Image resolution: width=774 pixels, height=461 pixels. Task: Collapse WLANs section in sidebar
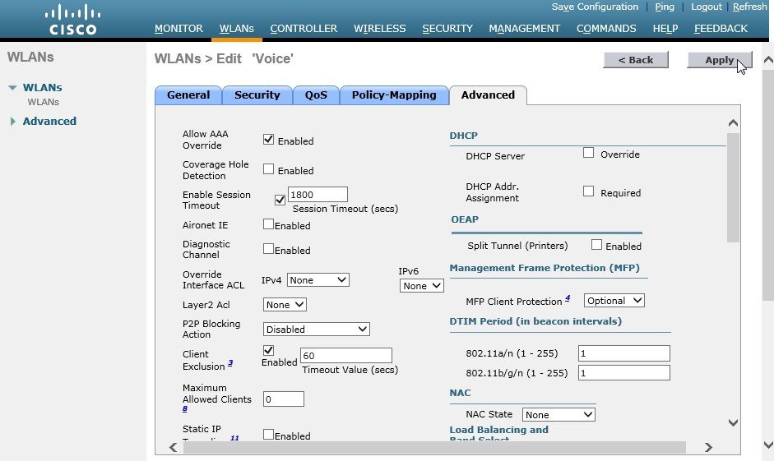click(x=12, y=88)
